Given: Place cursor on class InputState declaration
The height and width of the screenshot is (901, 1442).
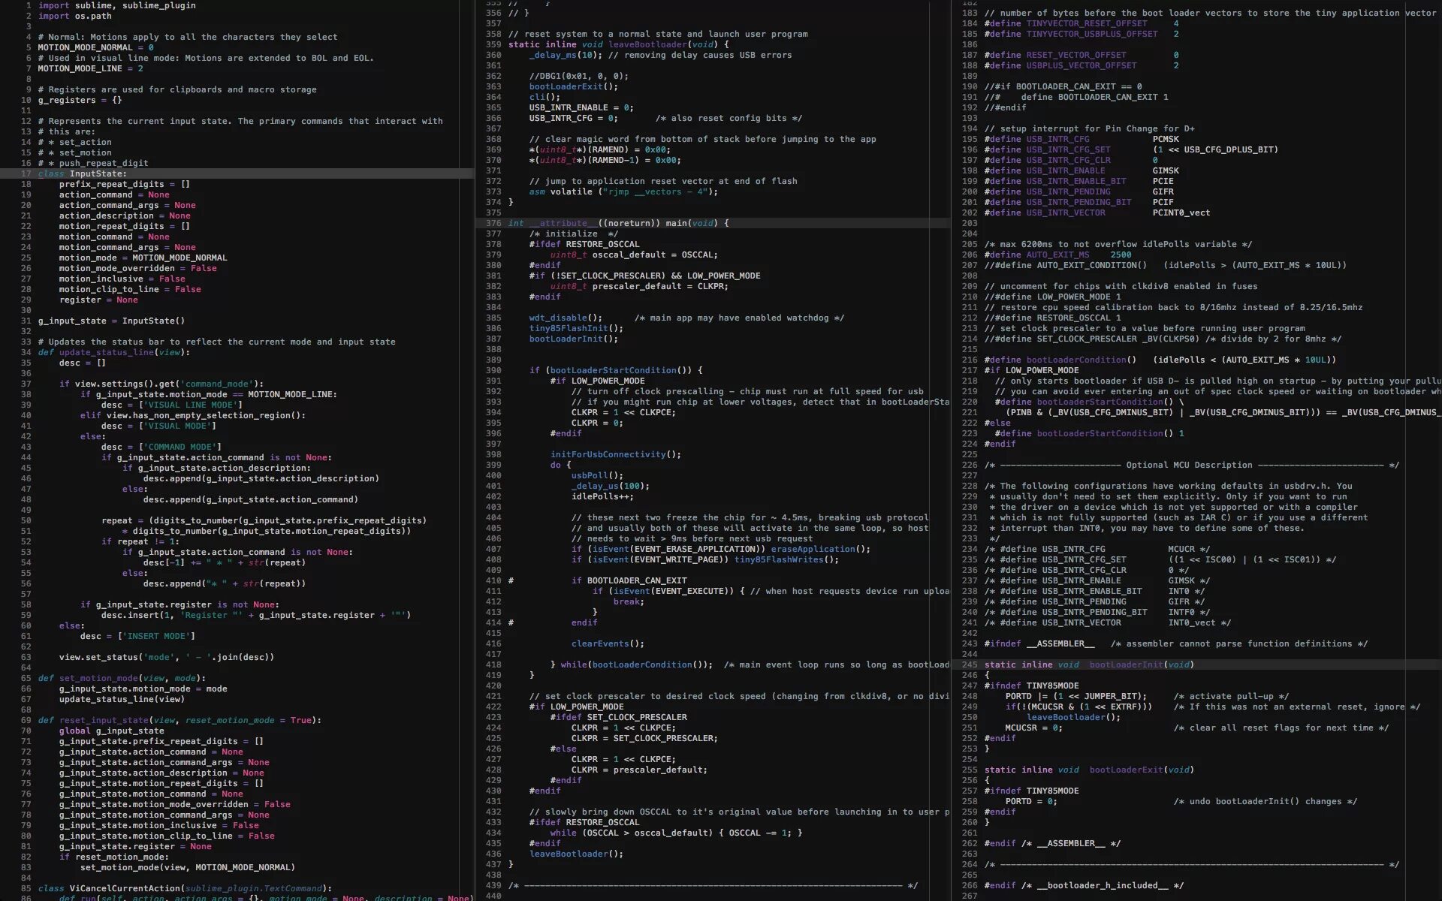Looking at the screenshot, I should [98, 173].
